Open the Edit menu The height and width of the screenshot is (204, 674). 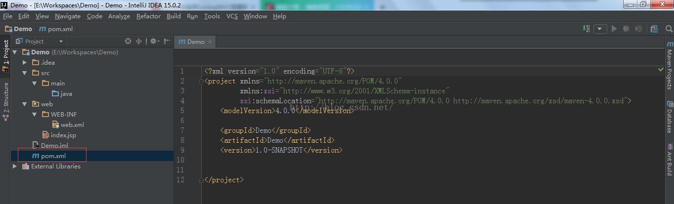[x=24, y=16]
